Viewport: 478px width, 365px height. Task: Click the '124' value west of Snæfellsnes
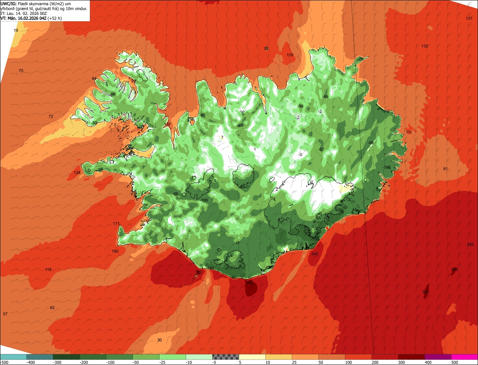point(77,172)
